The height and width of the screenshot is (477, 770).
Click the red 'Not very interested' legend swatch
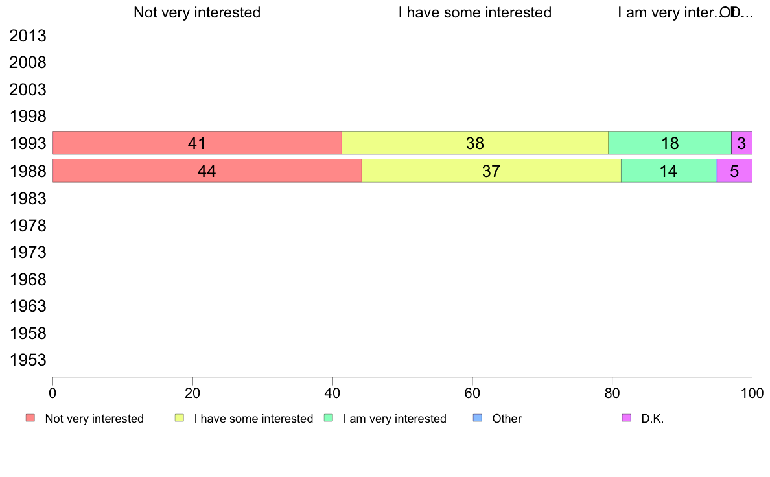click(x=30, y=418)
